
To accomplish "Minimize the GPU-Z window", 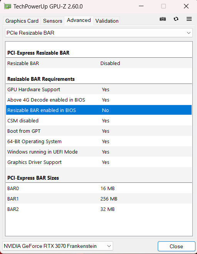I will tap(141, 6).
